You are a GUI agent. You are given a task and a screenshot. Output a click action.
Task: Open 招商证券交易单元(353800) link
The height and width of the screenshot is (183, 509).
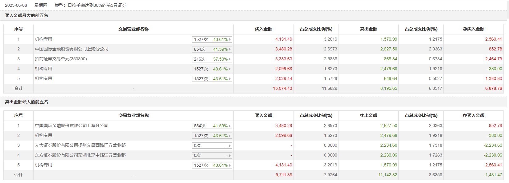(x=61, y=59)
